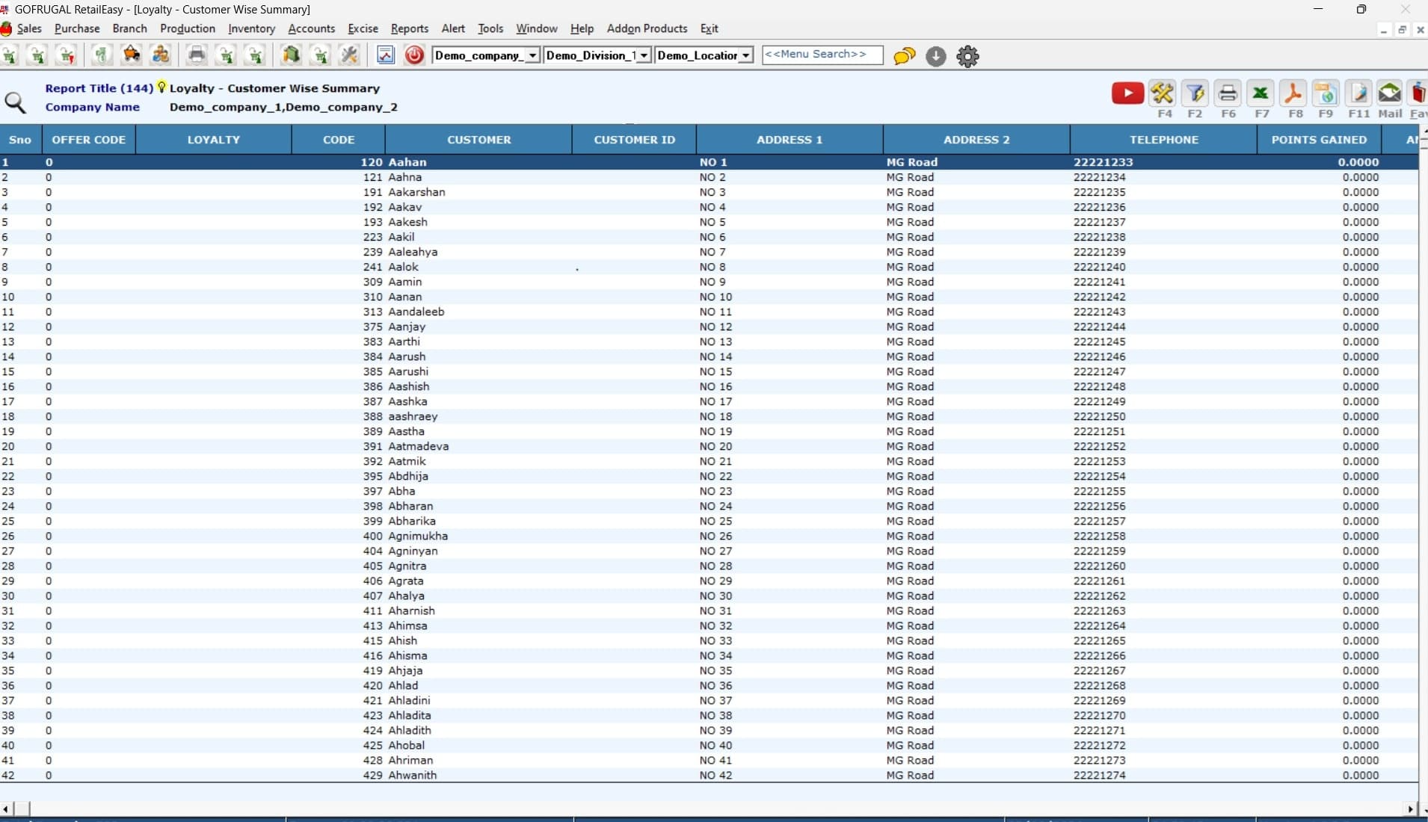
Task: Click the magnifying glass search icon
Action: [15, 103]
